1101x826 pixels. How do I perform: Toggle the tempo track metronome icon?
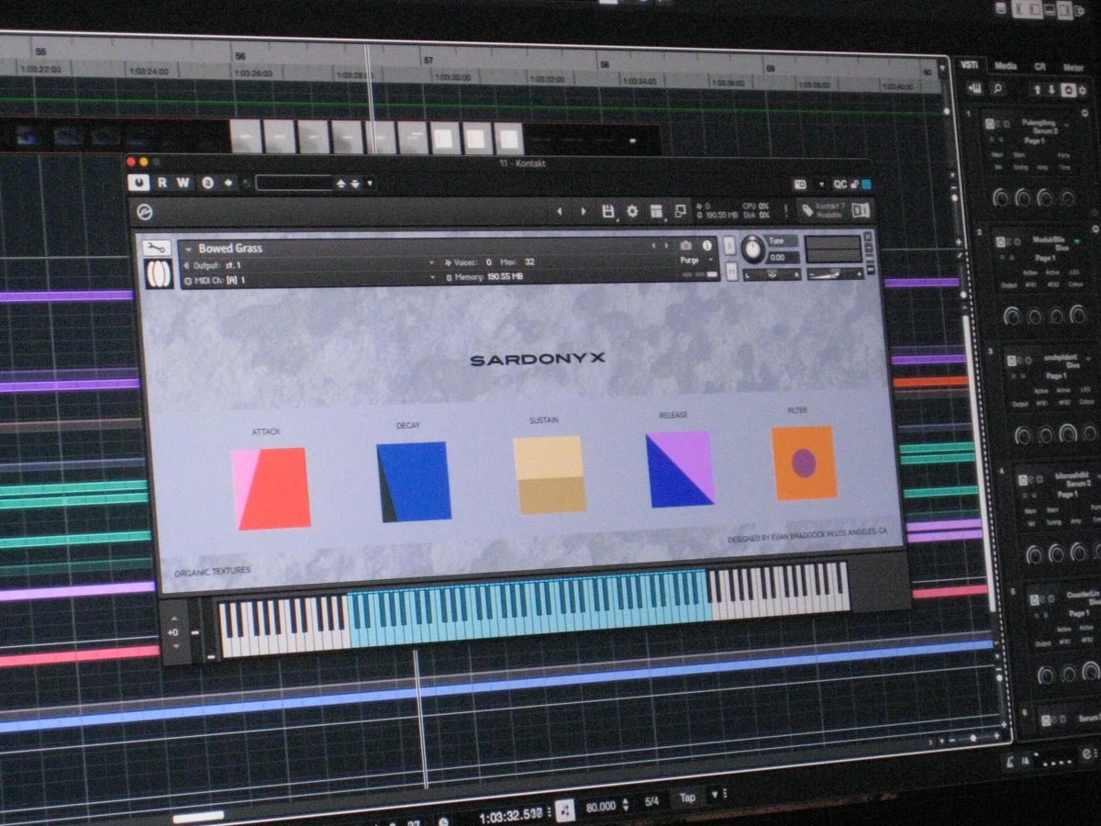coord(565,809)
